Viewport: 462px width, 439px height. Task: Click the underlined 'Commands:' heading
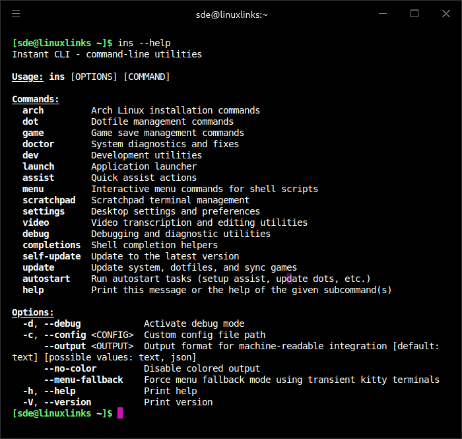point(36,100)
